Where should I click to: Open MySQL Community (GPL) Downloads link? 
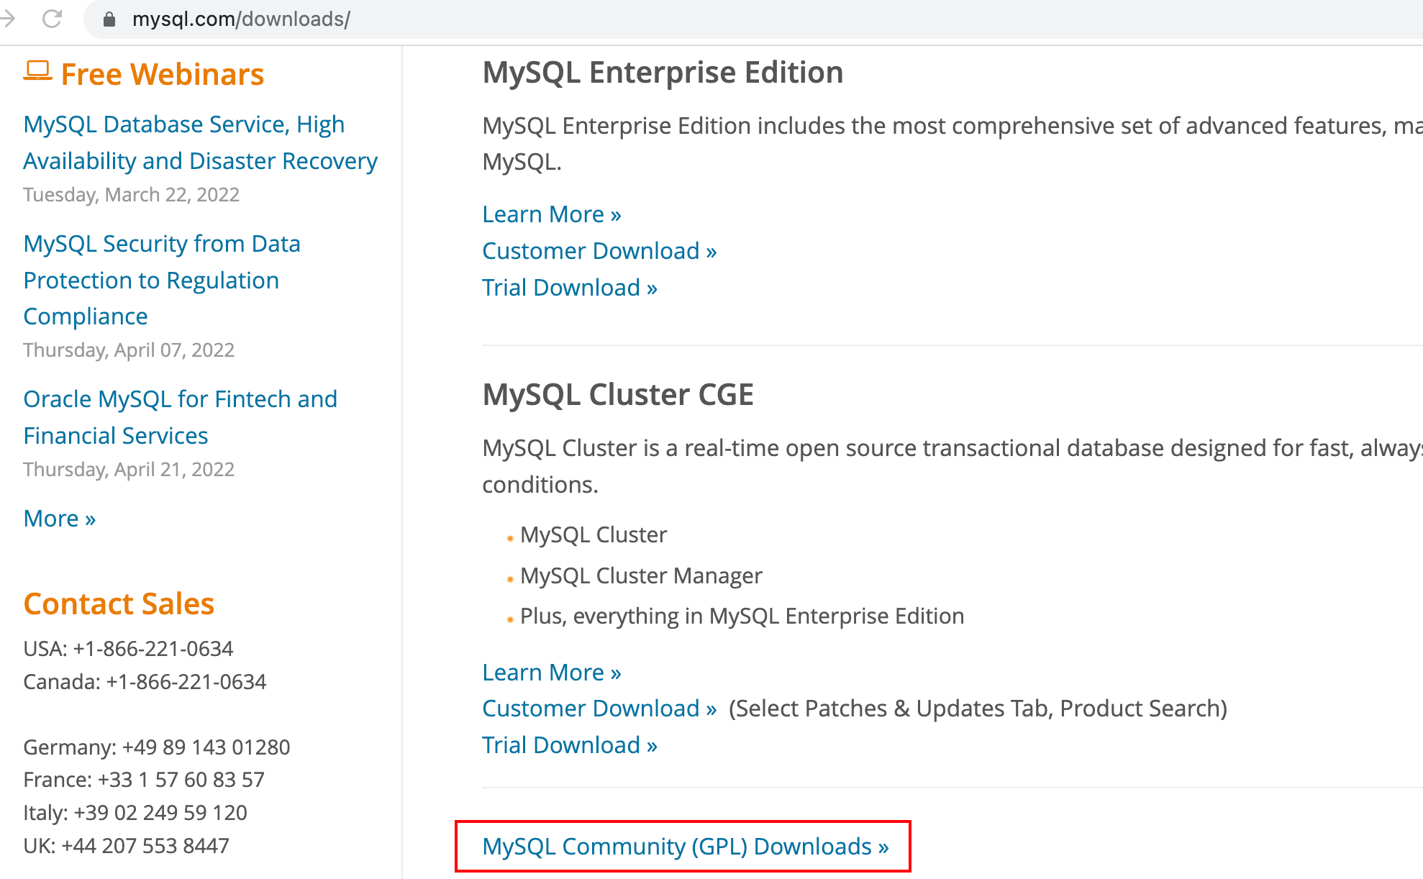point(685,847)
